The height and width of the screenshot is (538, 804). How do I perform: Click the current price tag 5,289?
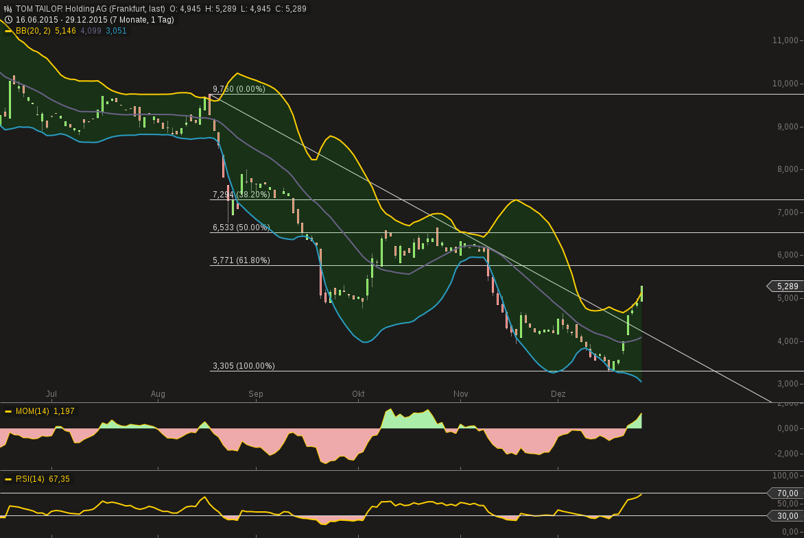[785, 286]
